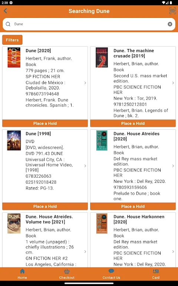Open the Checkout basket tab

tap(67, 274)
